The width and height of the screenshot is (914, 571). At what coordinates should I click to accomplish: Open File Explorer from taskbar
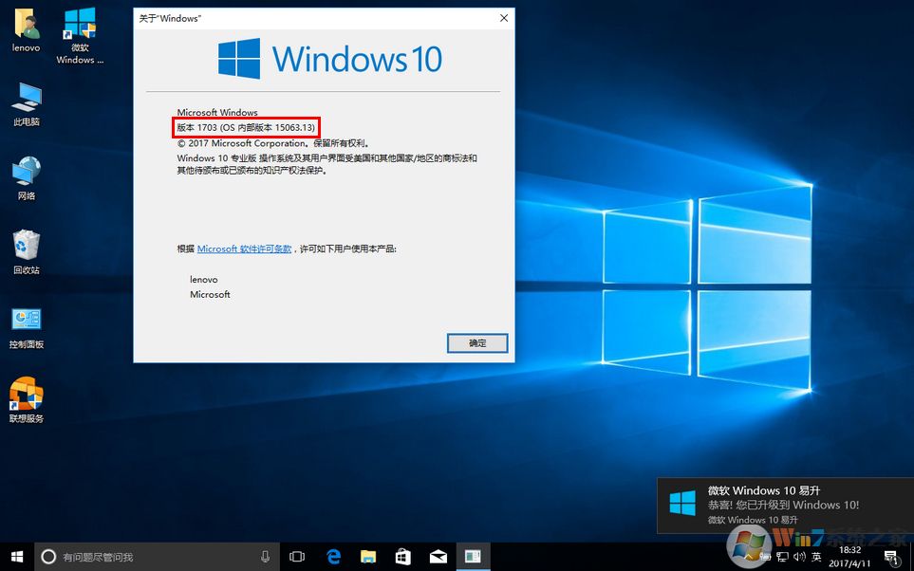click(368, 557)
